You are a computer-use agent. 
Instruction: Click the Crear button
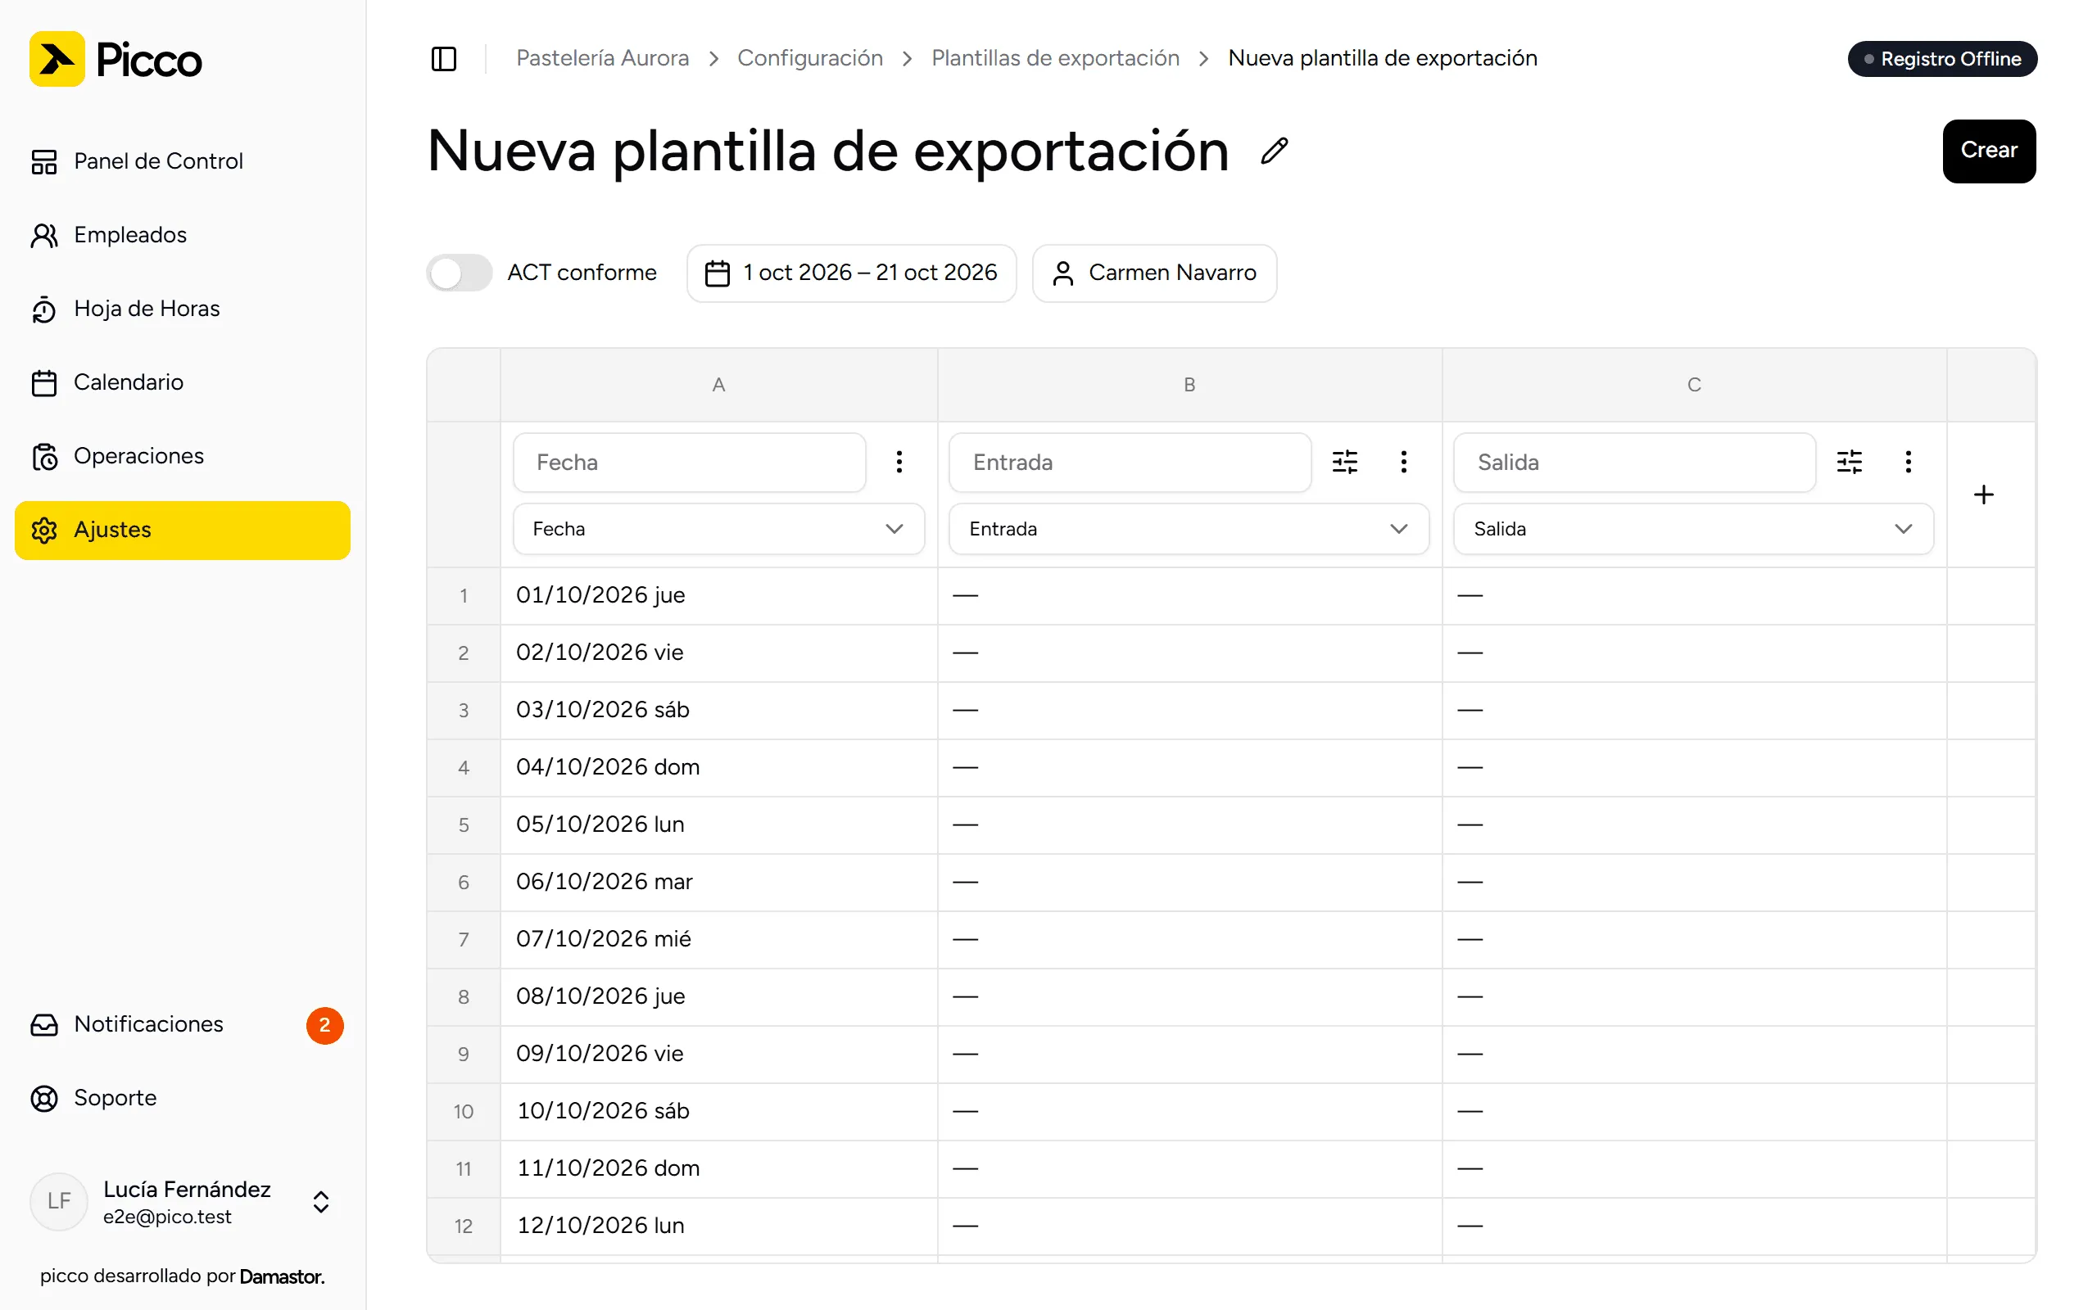[x=1989, y=151]
